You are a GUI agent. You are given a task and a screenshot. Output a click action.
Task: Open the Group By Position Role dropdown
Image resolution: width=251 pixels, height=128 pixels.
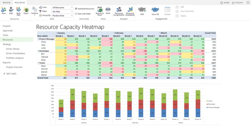62,16
